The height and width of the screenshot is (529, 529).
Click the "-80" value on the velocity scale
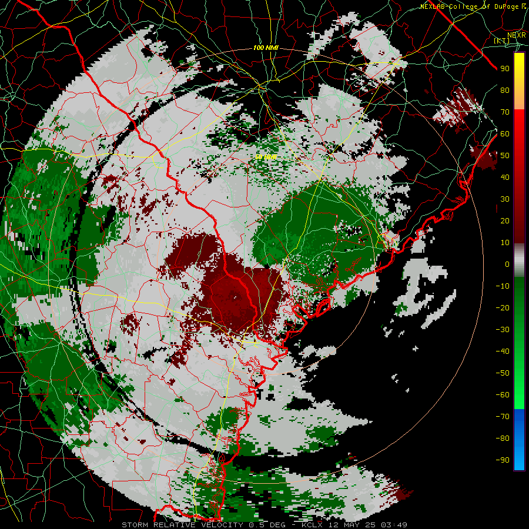503,438
